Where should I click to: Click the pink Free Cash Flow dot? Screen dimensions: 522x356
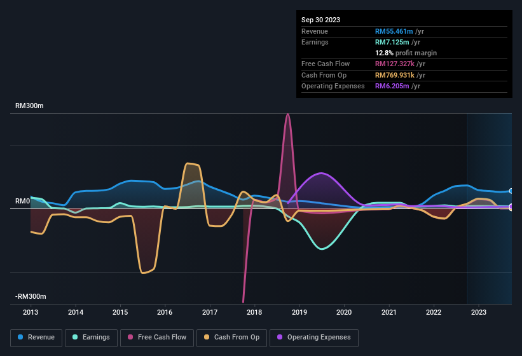[131, 338]
